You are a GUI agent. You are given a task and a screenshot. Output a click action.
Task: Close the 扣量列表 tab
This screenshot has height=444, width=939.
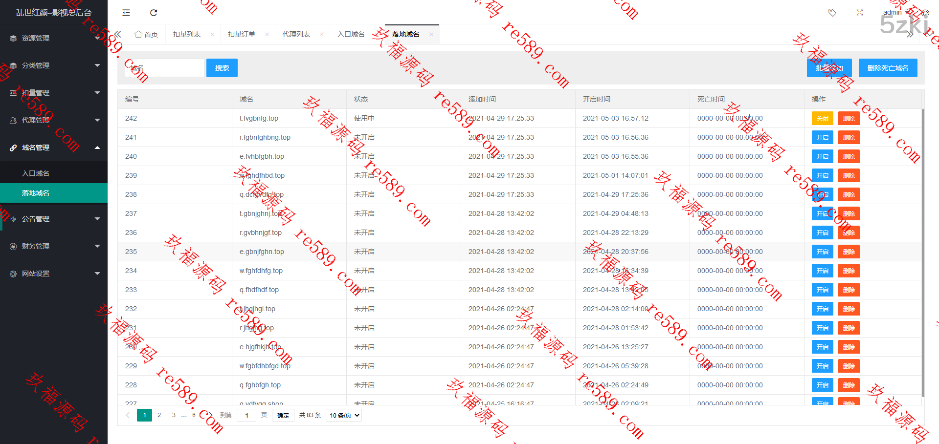click(212, 34)
